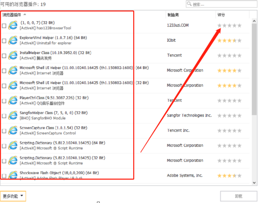Select the [ActiveX] Uninstall for explorer description
The image size is (259, 203).
pos(46,43)
